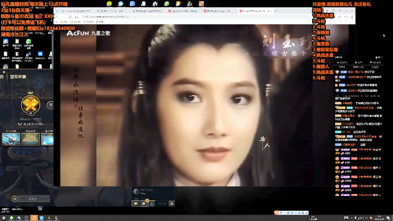The height and width of the screenshot is (221, 393).
Task: Click the browser home icon
Action: [x=77, y=17]
